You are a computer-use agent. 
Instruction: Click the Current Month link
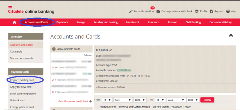pos(161,107)
